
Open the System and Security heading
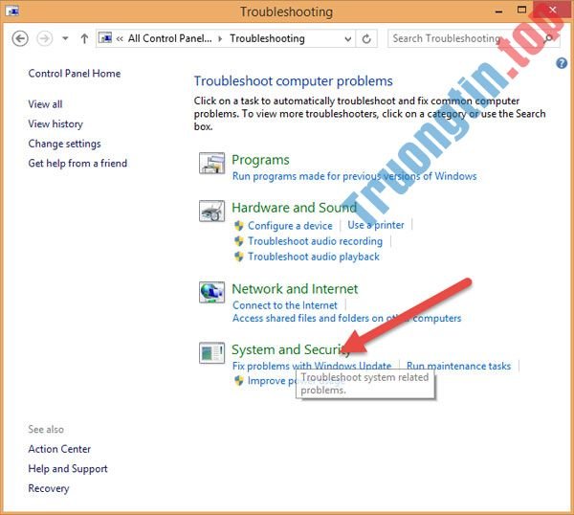point(292,349)
